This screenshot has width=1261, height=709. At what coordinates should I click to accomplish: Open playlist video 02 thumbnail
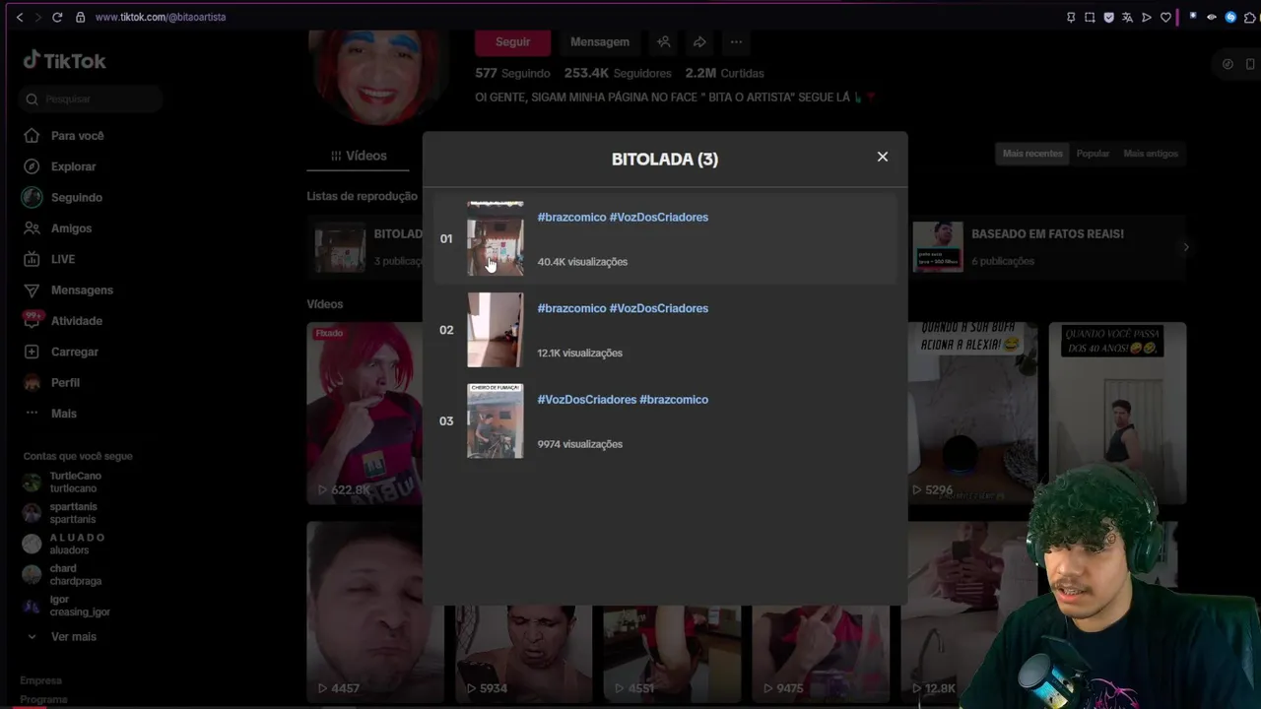click(496, 330)
